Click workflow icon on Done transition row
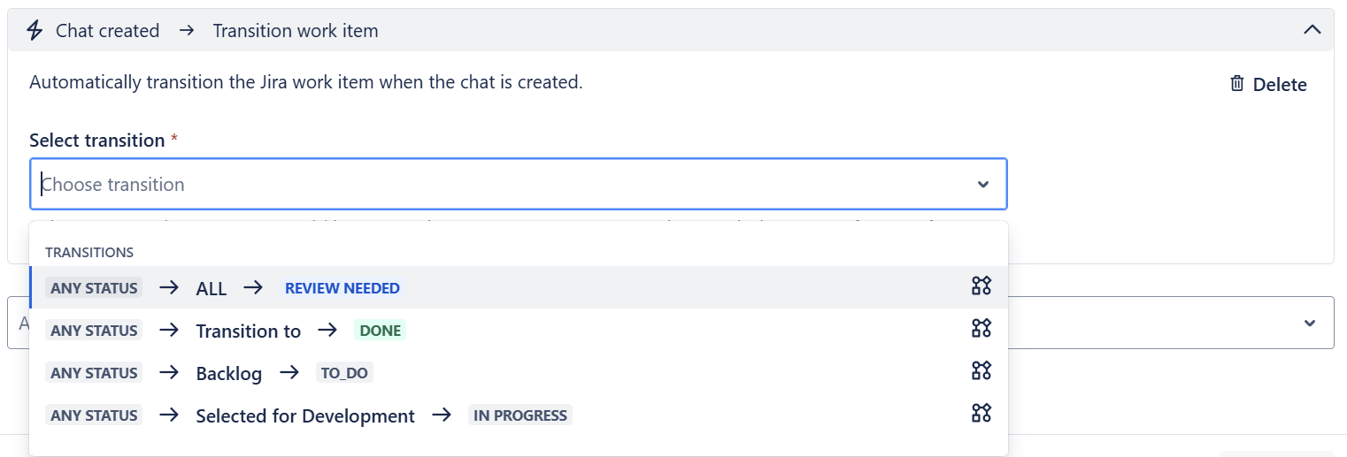1347x457 pixels. click(981, 329)
